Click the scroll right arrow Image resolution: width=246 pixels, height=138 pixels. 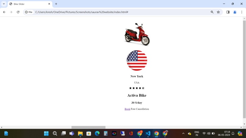[241, 127]
